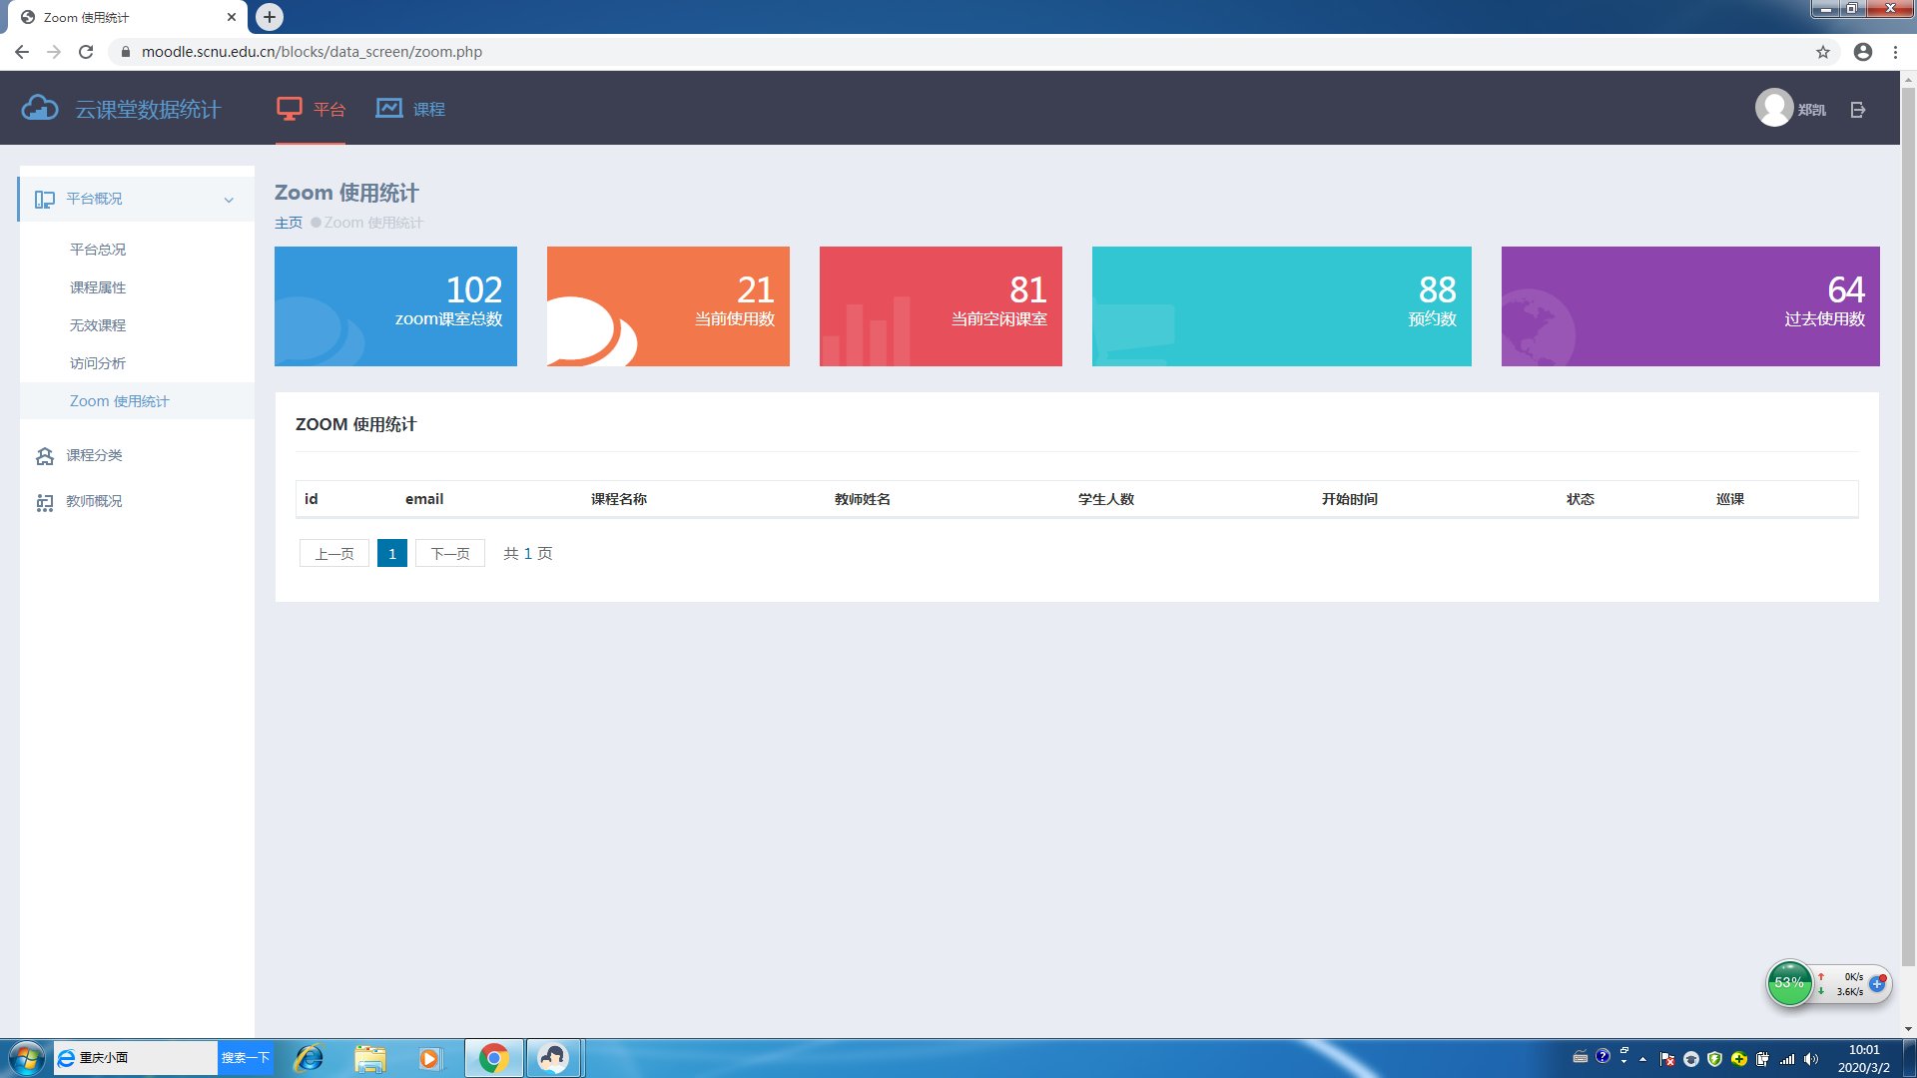Show hidden tray icons arrow
The width and height of the screenshot is (1917, 1078).
coord(1642,1059)
